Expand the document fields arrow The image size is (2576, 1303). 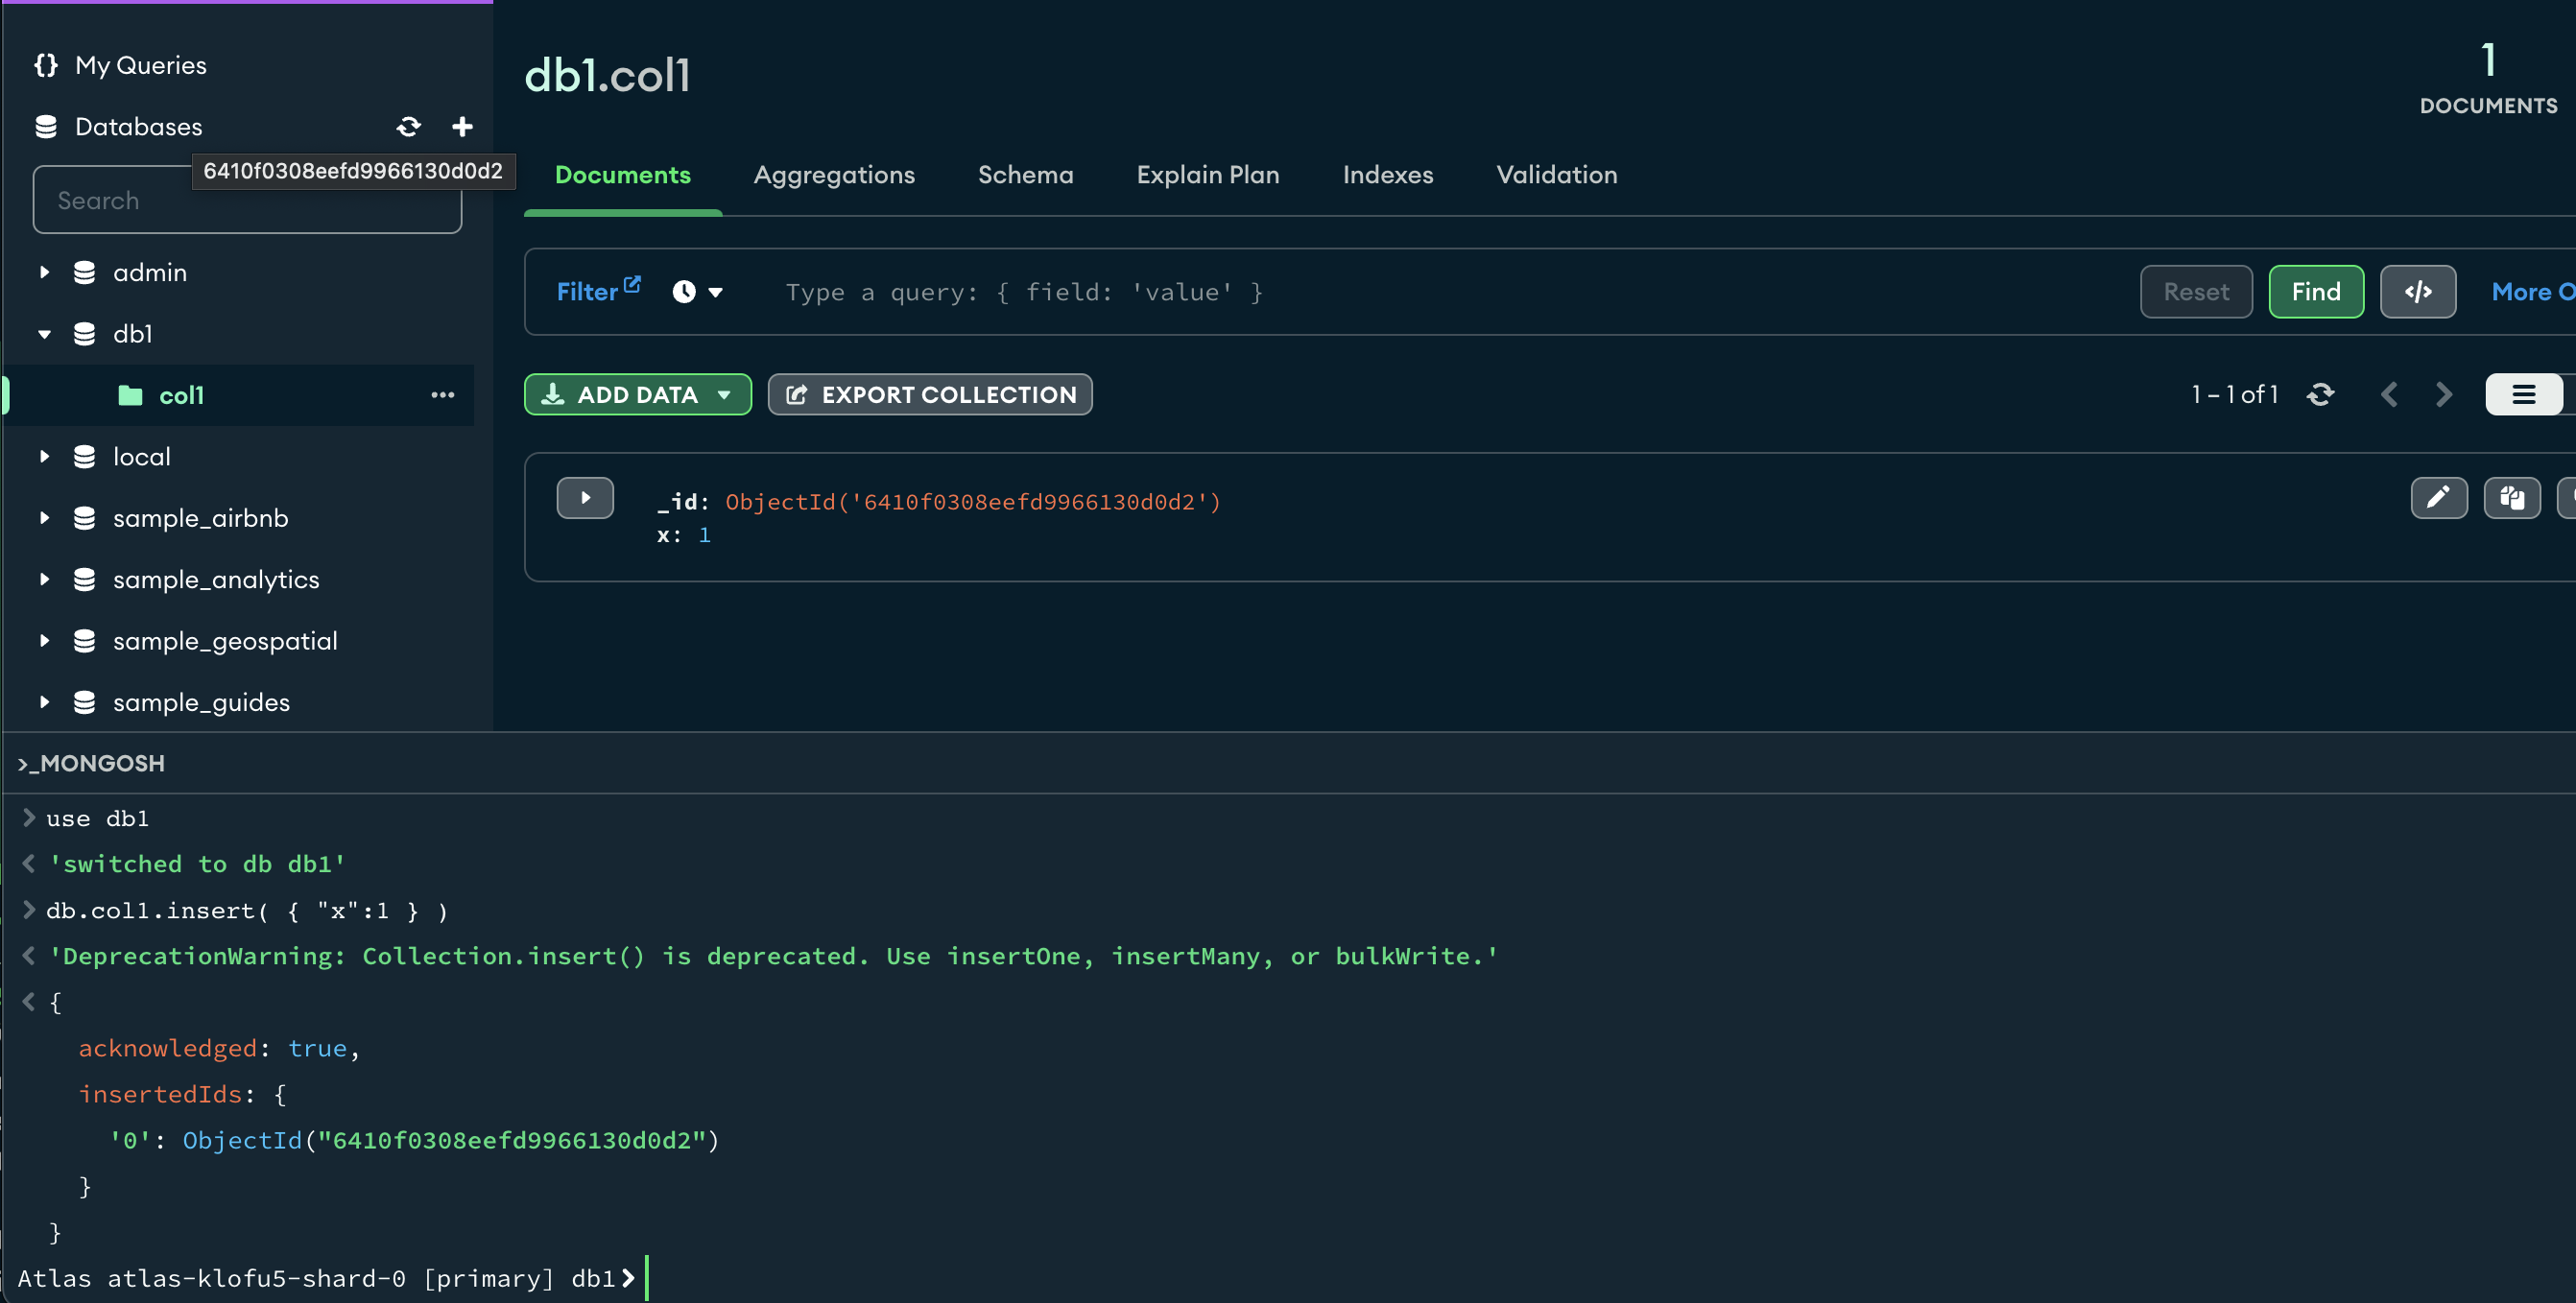pyautogui.click(x=585, y=498)
